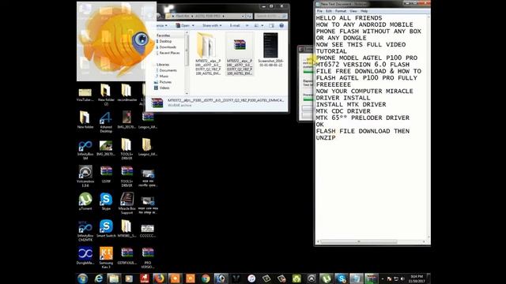Open Notepad's Help menu
The width and height of the screenshot is (506, 284).
click(x=364, y=11)
